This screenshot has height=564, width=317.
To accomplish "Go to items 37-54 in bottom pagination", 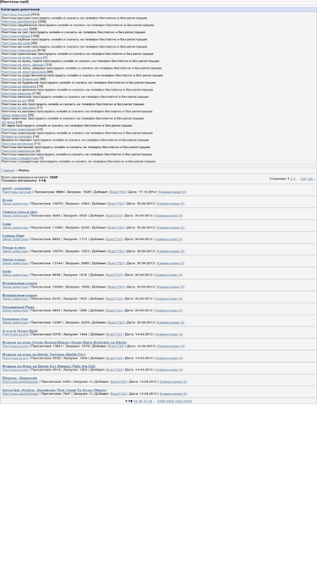I will click(x=148, y=401).
